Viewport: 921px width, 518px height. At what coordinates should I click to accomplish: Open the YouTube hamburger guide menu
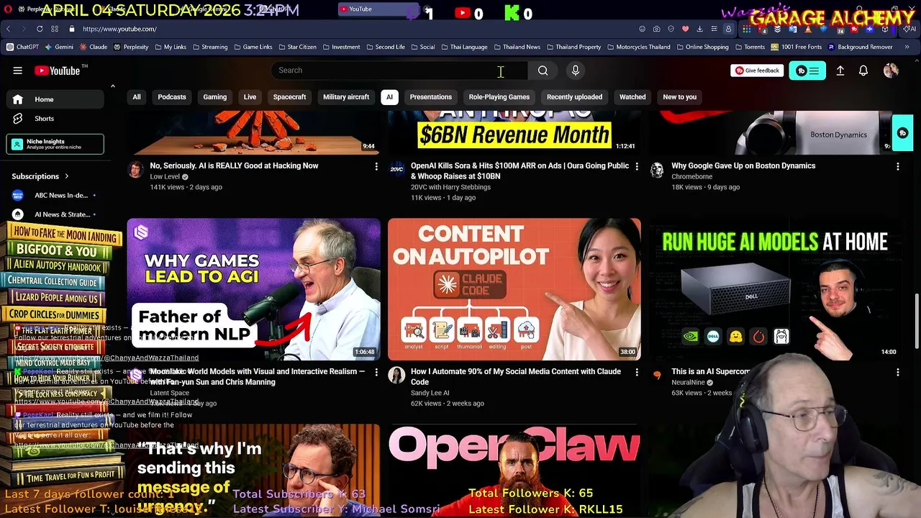(x=17, y=71)
